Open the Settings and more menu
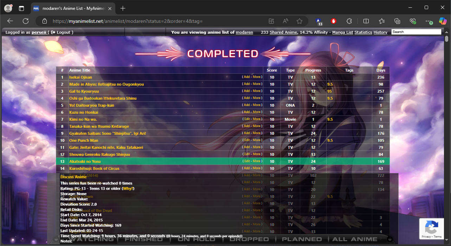The image size is (451, 246). tap(428, 21)
